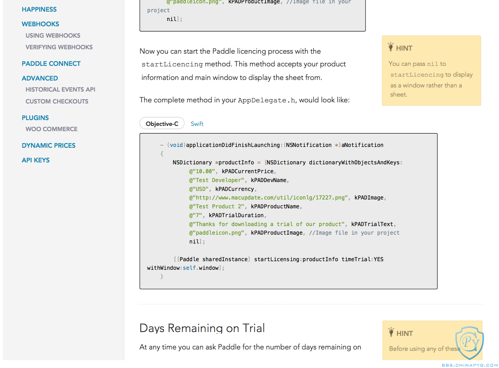This screenshot has height=368, width=499.
Task: Click the kPADTrialText code line
Action: tap(292, 224)
